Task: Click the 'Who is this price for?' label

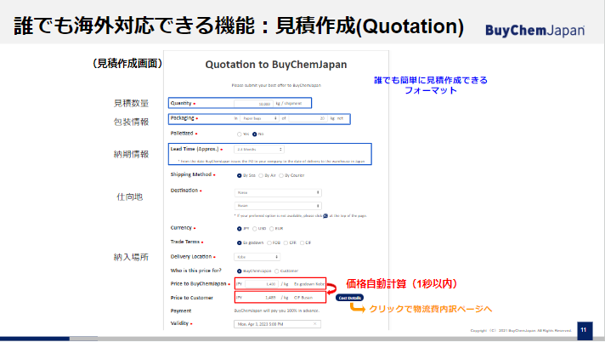Action: pyautogui.click(x=196, y=271)
